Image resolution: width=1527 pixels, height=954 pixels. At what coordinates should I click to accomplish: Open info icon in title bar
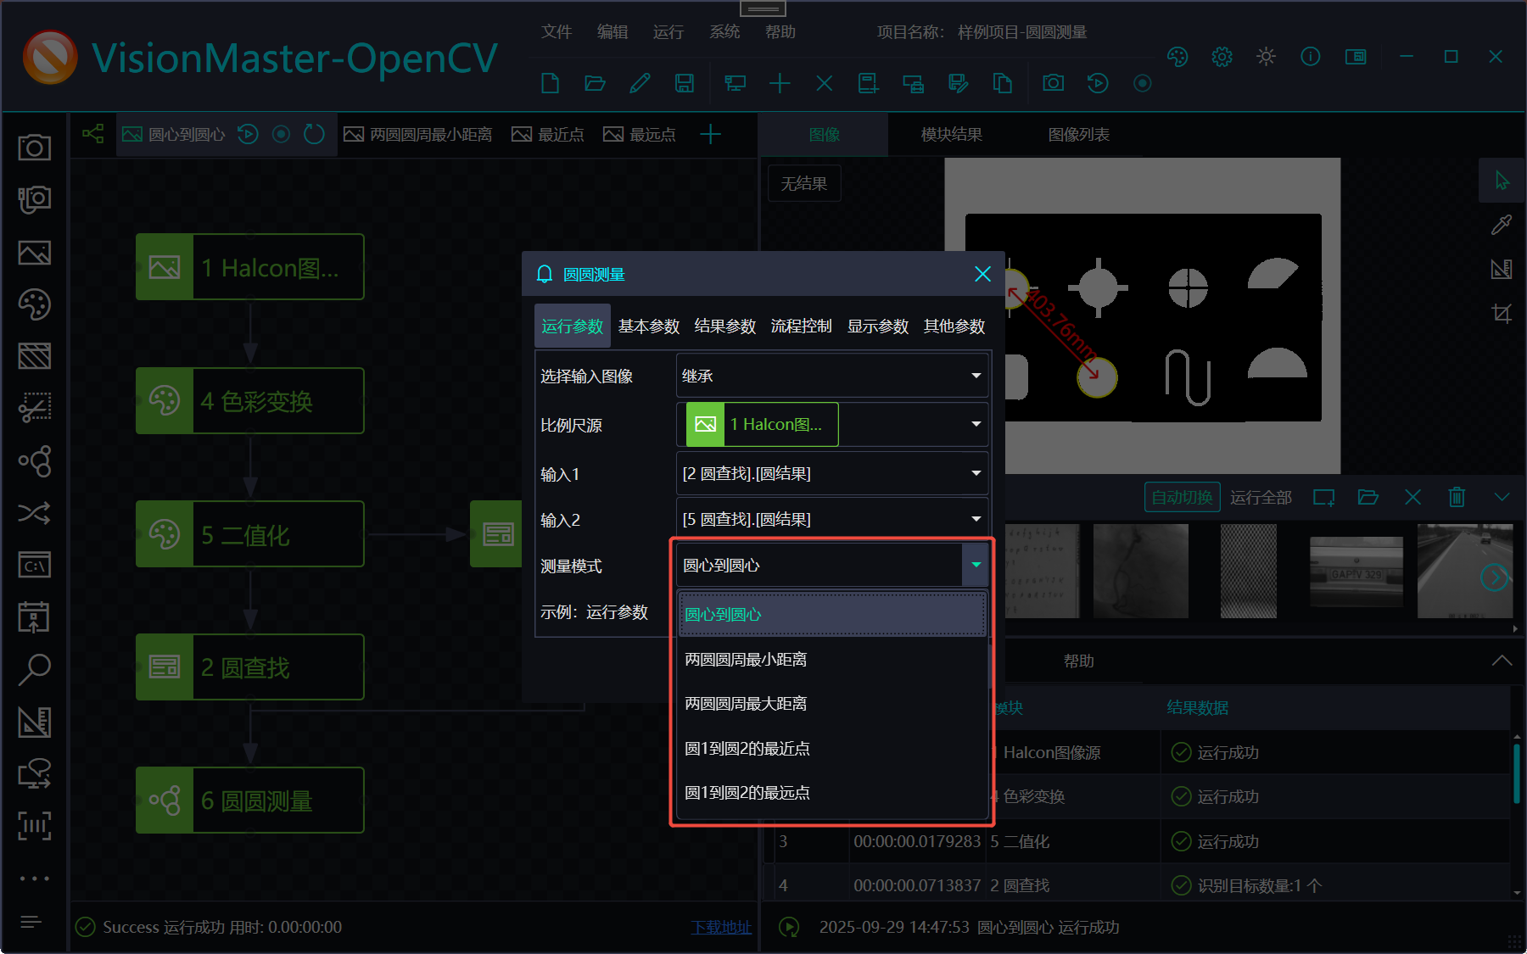1310,57
